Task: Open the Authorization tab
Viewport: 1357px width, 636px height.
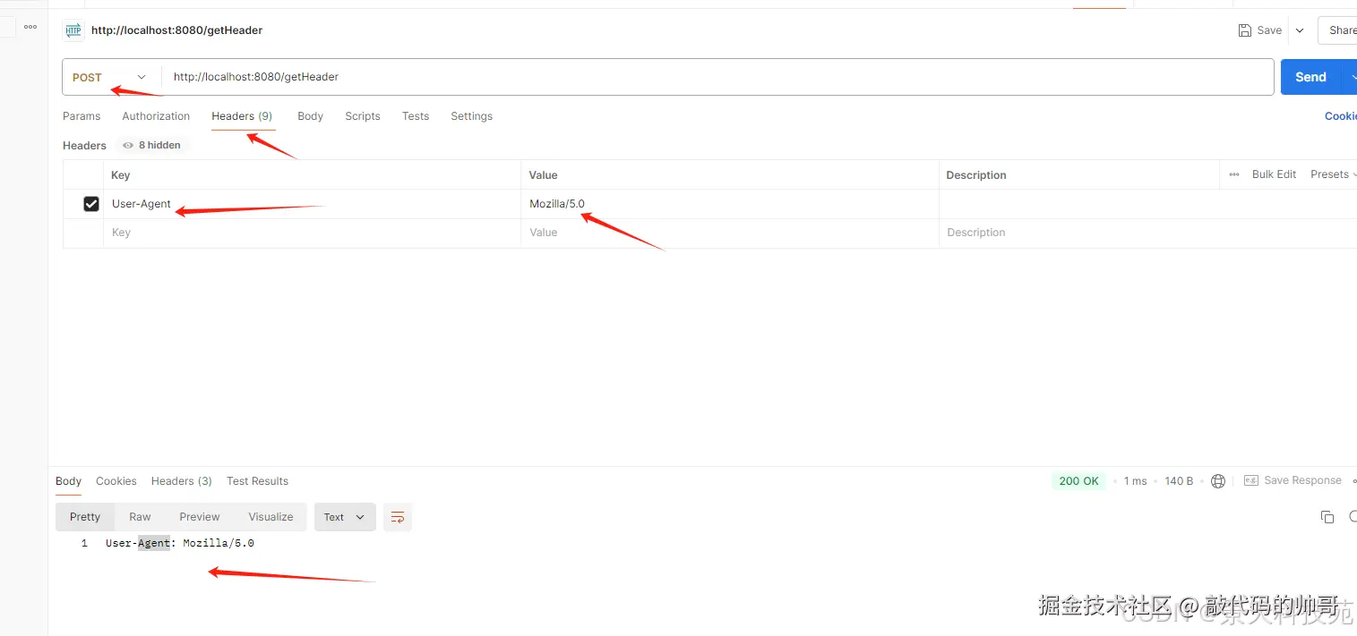Action: coord(156,116)
